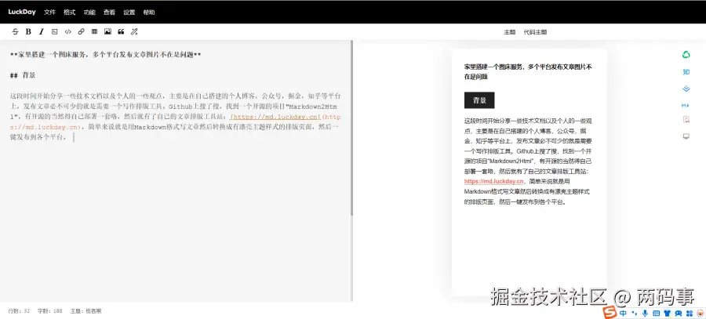The width and height of the screenshot is (706, 319).
Task: Export Markdown using the M↓ icon
Action: pyautogui.click(x=686, y=105)
